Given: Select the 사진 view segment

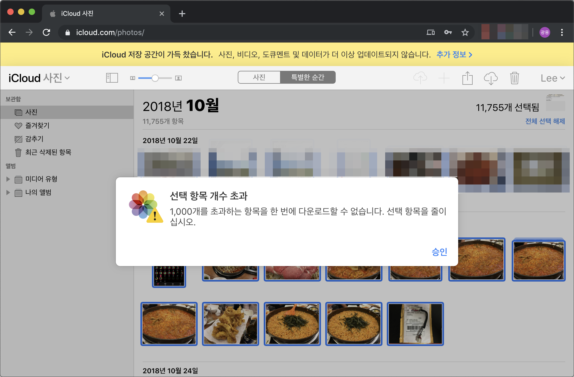Looking at the screenshot, I should coord(259,77).
